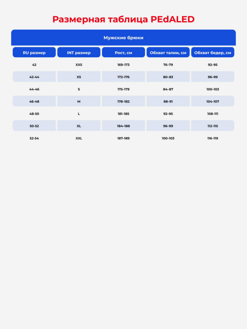The image size is (247, 329).
Task: Select hip value 108–111
Action: click(213, 114)
